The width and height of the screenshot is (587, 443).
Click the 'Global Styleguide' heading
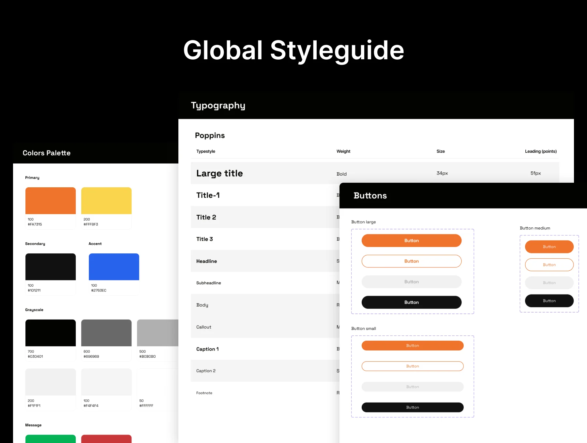click(293, 50)
